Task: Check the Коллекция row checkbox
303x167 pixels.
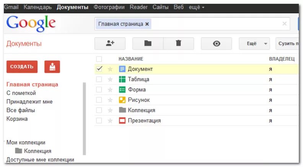Action: [x=99, y=110]
